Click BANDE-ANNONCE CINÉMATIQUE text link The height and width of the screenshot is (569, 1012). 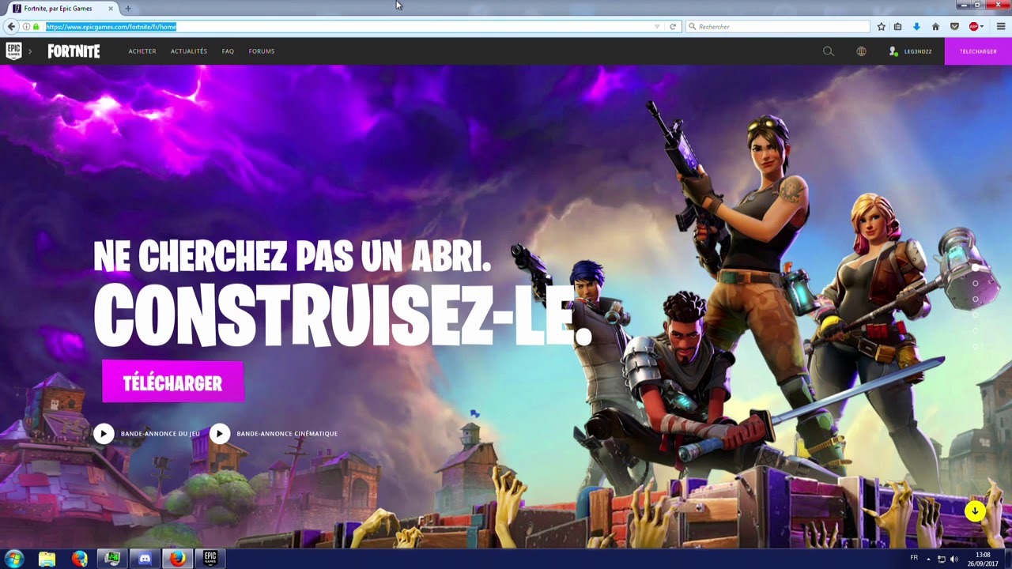pyautogui.click(x=287, y=434)
